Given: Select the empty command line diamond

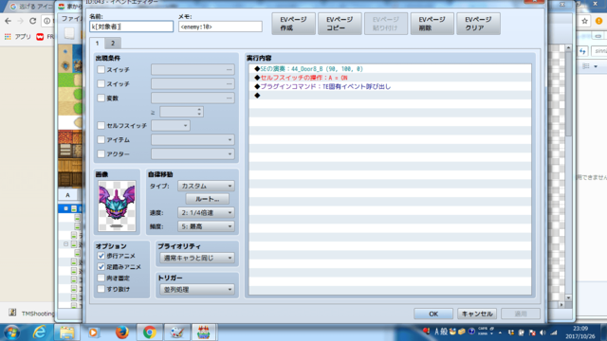Looking at the screenshot, I should (x=257, y=96).
